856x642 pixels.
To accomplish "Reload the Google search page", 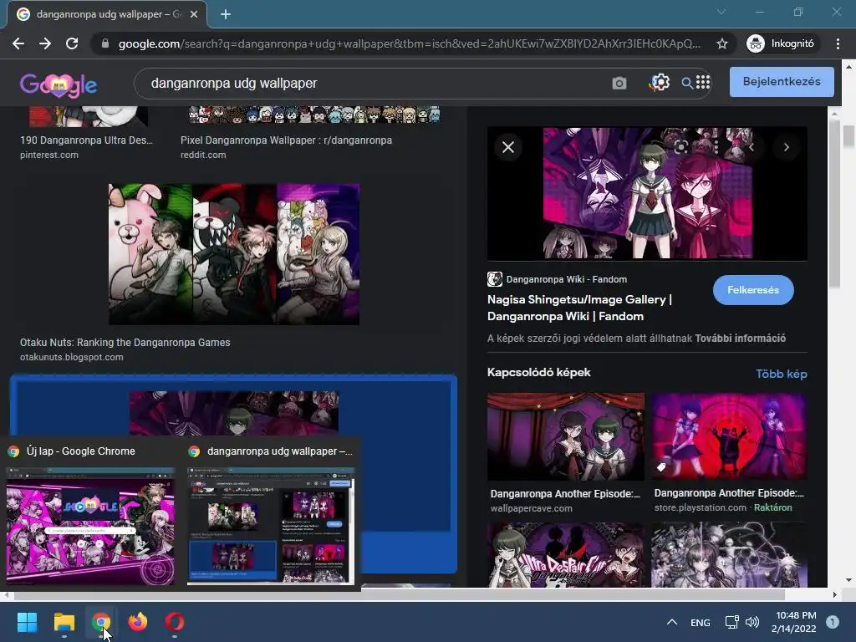I will click(72, 43).
